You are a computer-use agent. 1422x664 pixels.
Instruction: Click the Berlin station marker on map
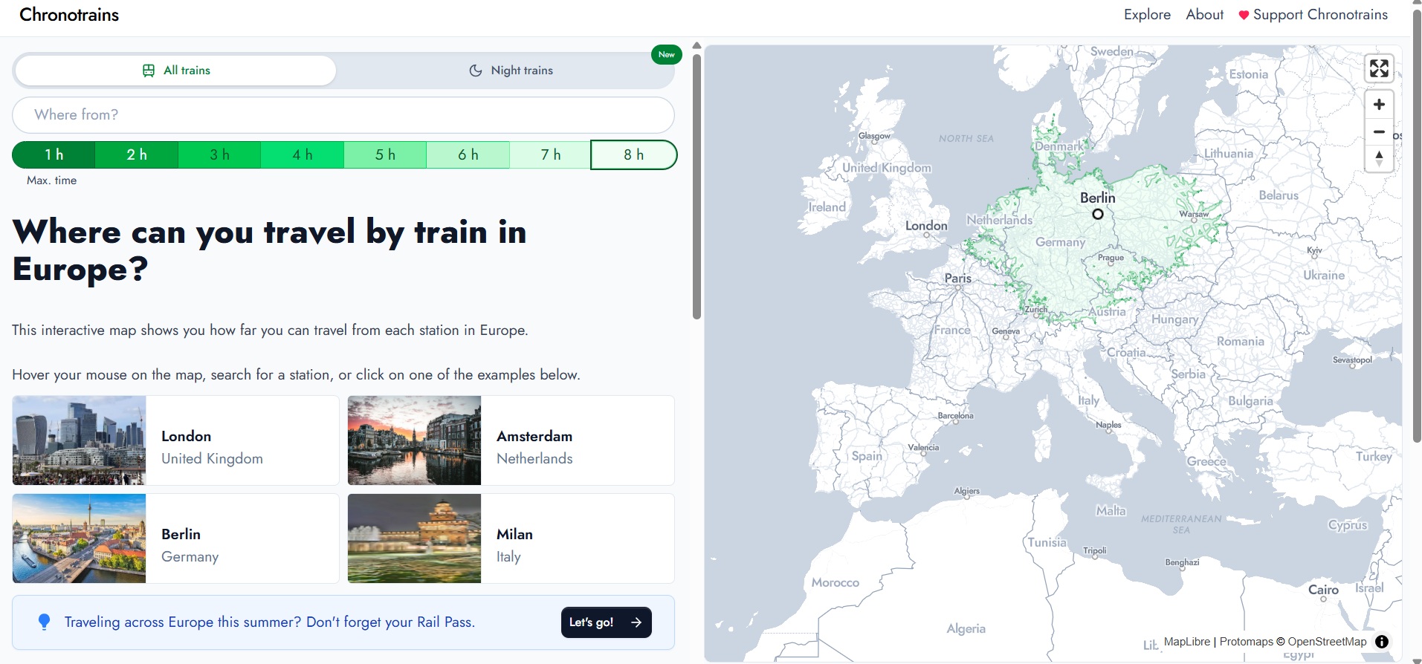[x=1097, y=214]
